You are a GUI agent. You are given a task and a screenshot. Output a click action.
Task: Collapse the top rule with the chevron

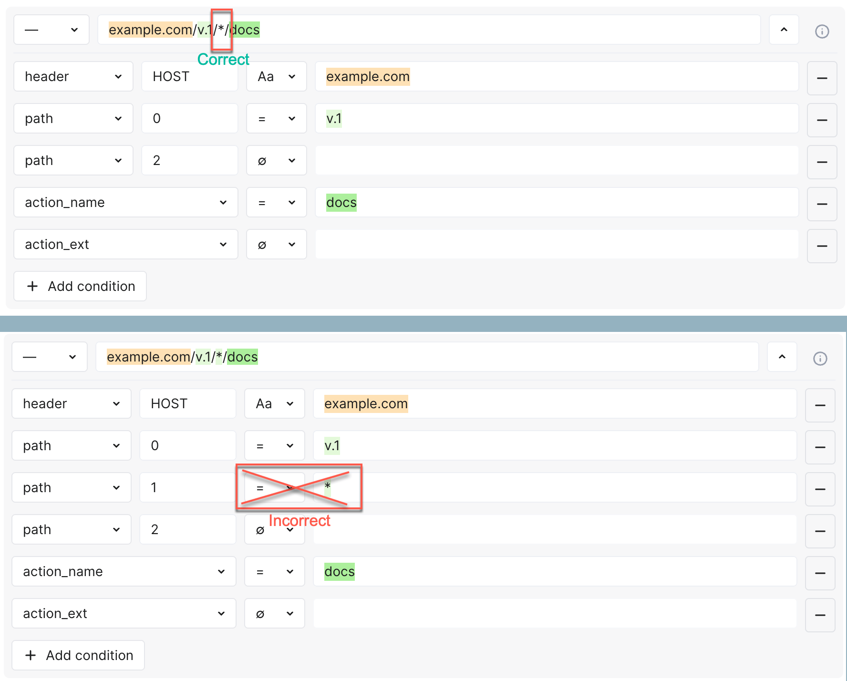784,29
